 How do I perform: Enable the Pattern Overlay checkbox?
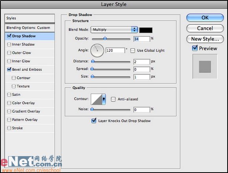coord(9,120)
